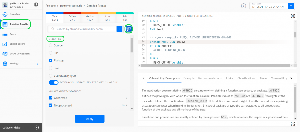Group by File radio button
This screenshot has height=132, width=300.
50,53
